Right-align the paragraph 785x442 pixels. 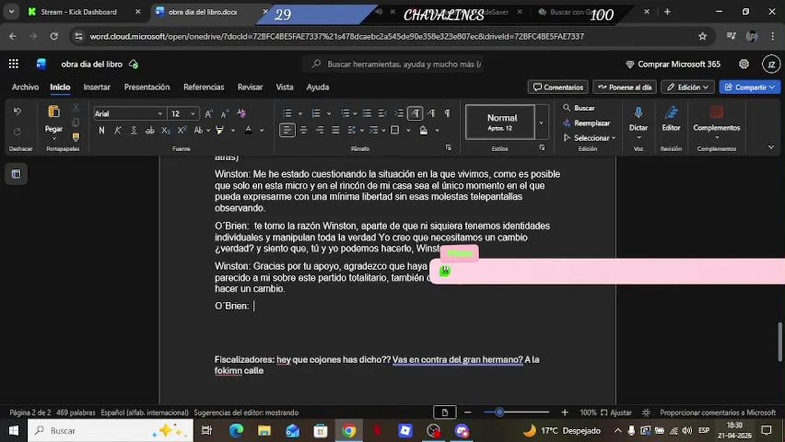(x=319, y=130)
